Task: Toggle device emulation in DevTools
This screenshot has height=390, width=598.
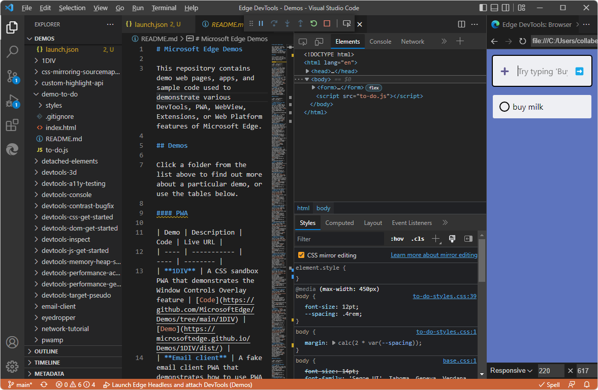Action: coord(319,41)
